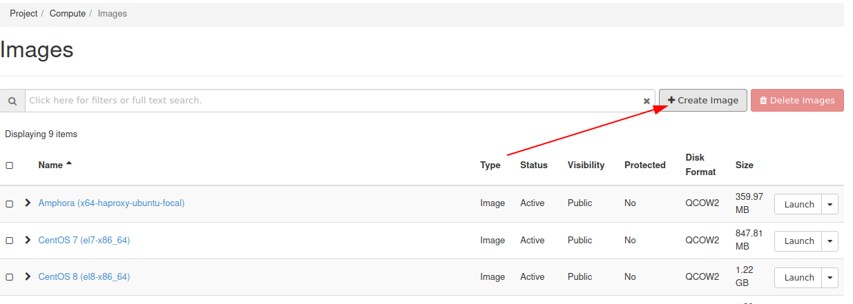Expand the Amphora image row details
This screenshot has width=853, height=304.
[28, 203]
